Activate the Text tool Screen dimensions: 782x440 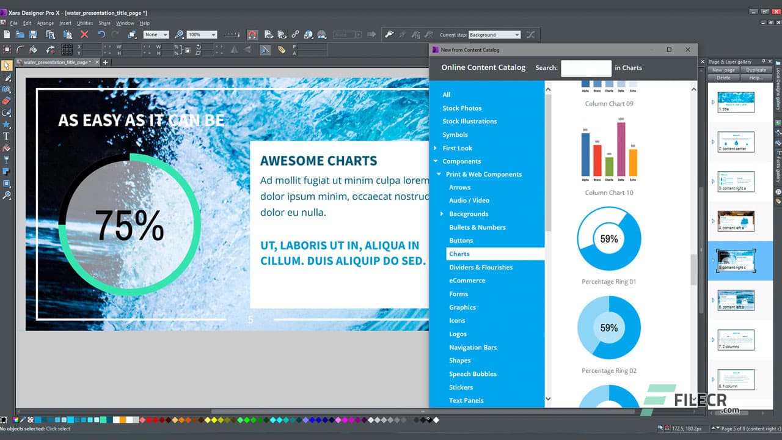coord(7,136)
